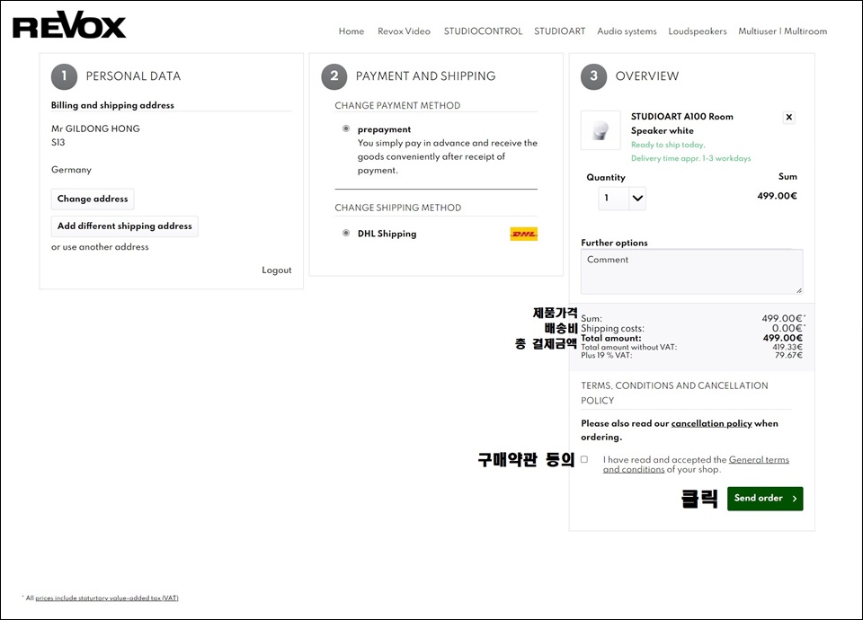This screenshot has height=620, width=863.
Task: Click the item Sum 499.00€ price
Action: (777, 196)
